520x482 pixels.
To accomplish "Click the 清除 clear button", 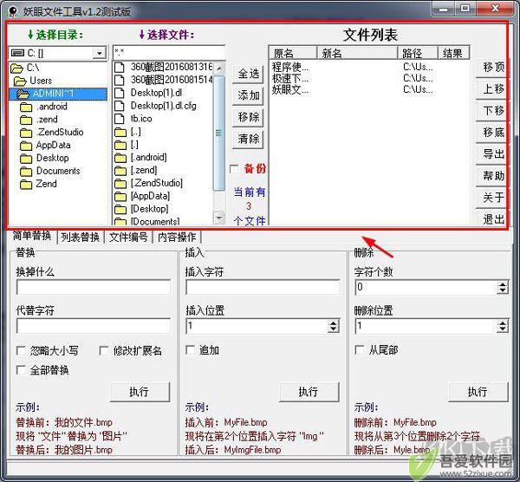I will click(x=249, y=139).
